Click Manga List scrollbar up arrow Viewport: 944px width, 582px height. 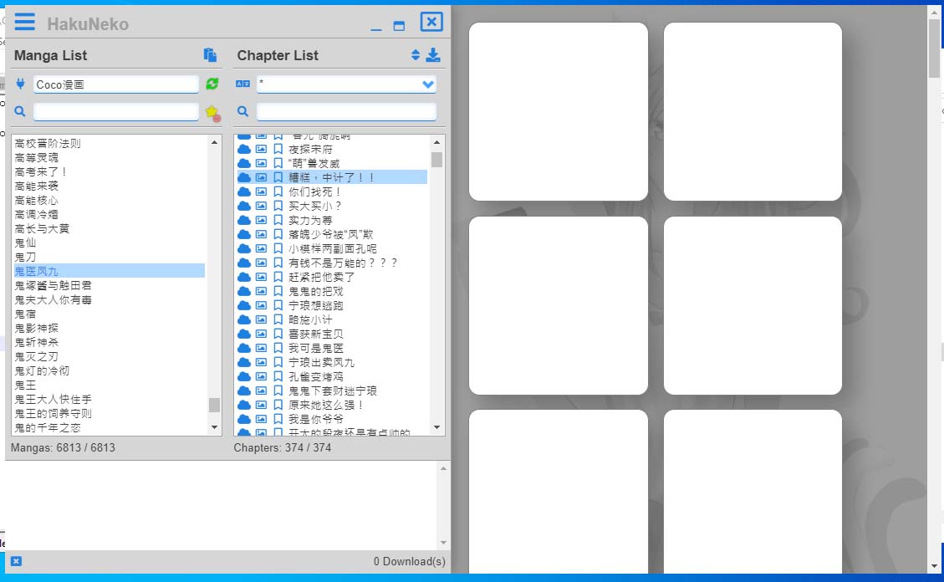coord(214,142)
